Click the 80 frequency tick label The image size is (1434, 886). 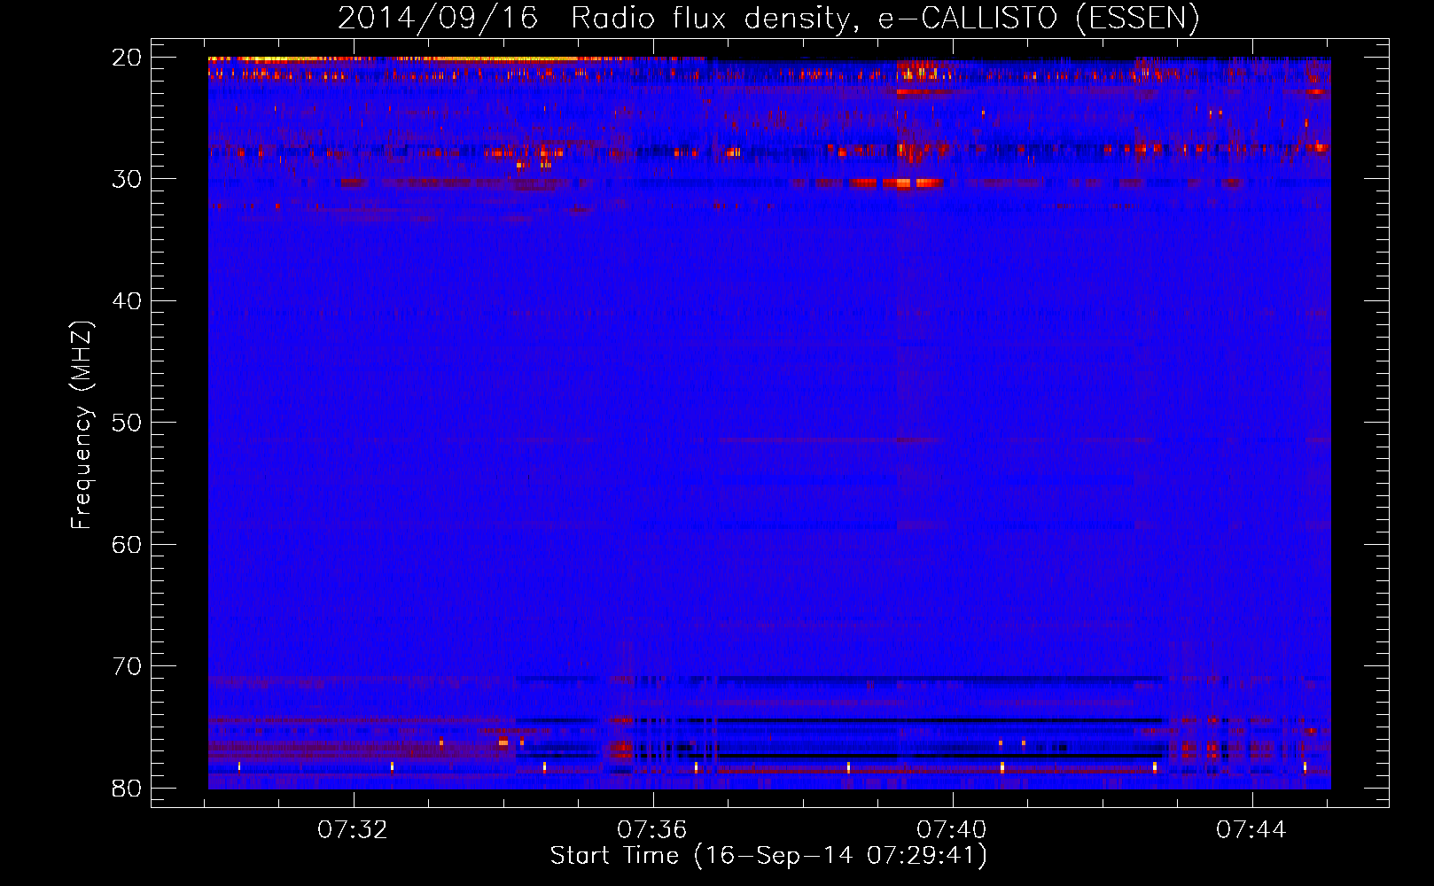tap(128, 789)
